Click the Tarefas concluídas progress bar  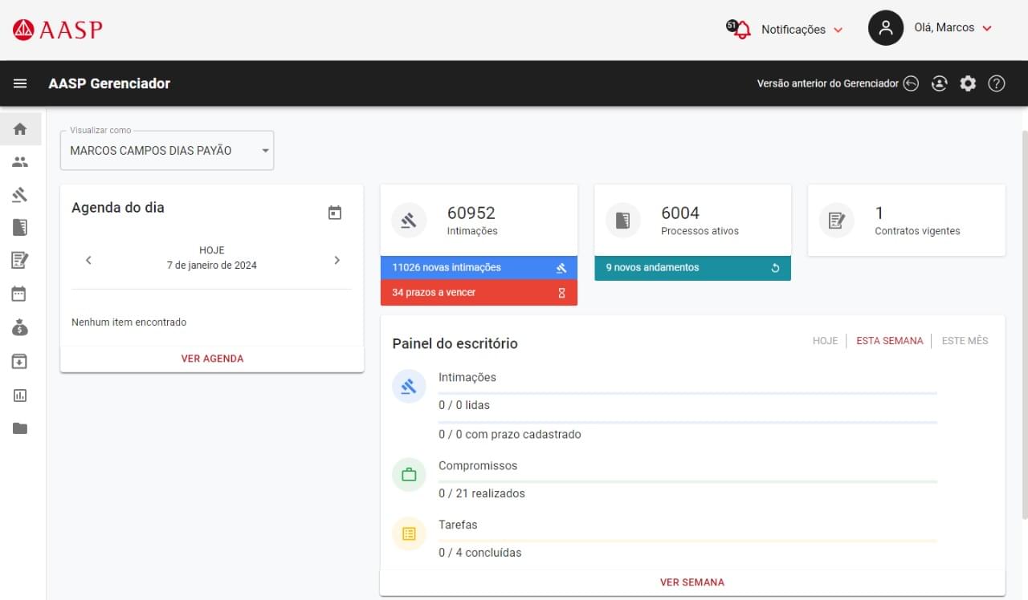tap(687, 541)
